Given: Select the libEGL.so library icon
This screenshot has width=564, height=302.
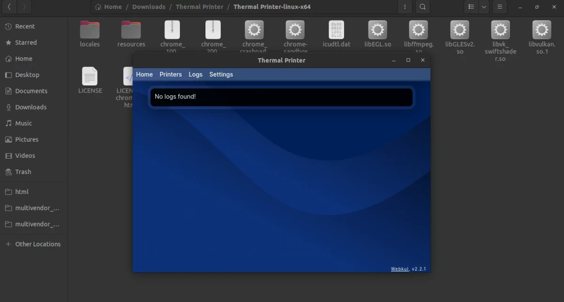Looking at the screenshot, I should (x=377, y=29).
